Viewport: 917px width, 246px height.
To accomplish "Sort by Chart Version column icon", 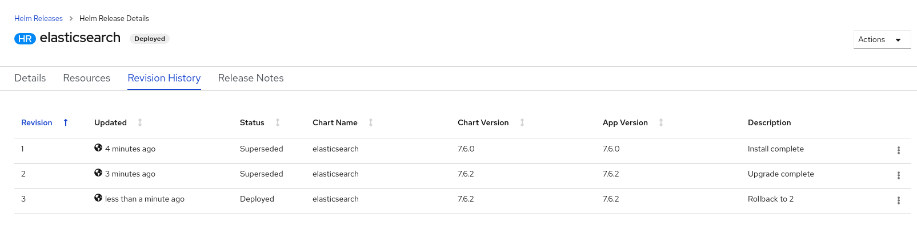I will pos(522,122).
